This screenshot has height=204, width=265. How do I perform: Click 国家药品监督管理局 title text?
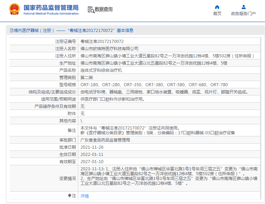[51, 8]
